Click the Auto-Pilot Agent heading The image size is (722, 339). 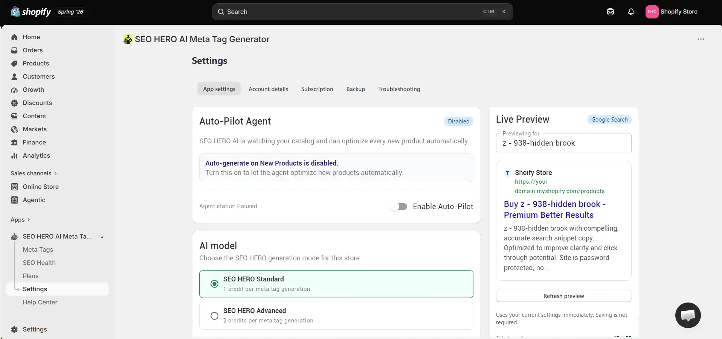(235, 121)
